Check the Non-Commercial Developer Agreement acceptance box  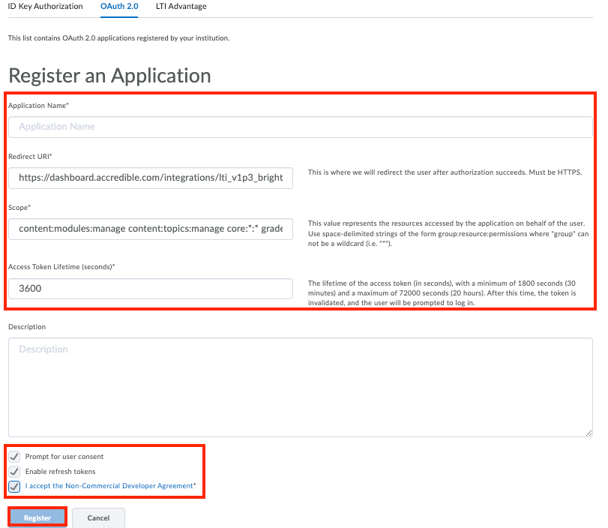click(13, 487)
